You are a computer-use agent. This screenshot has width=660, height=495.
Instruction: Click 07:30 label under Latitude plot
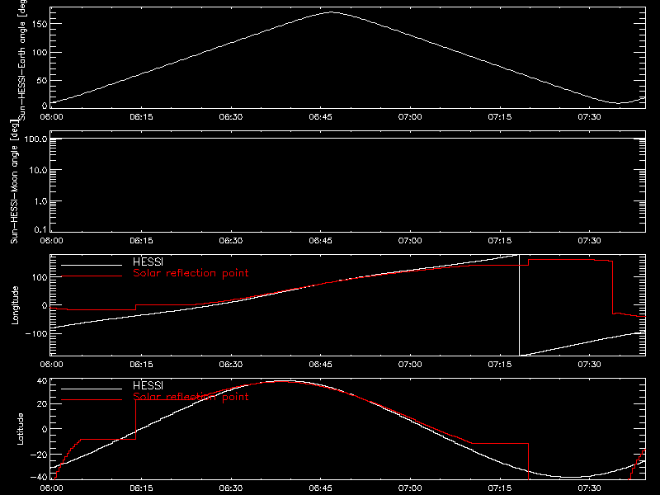coord(589,488)
